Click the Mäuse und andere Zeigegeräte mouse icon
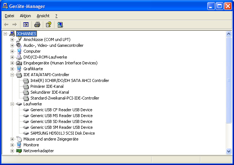The height and width of the screenshot is (165, 234). pos(19,139)
